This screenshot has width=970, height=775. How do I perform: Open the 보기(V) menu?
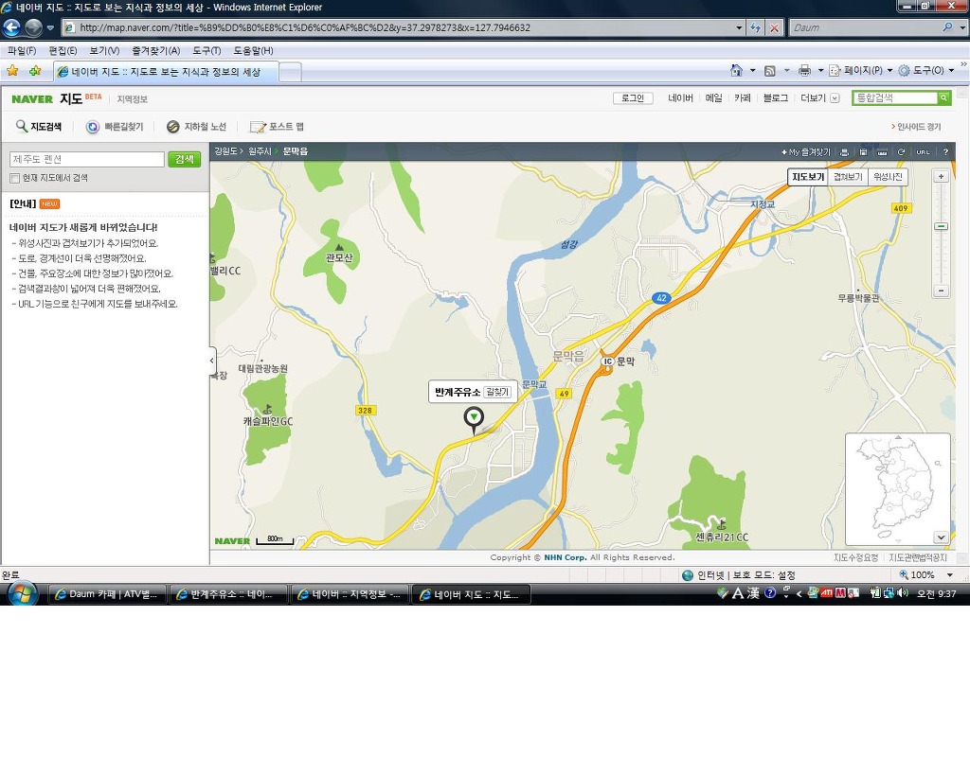104,51
